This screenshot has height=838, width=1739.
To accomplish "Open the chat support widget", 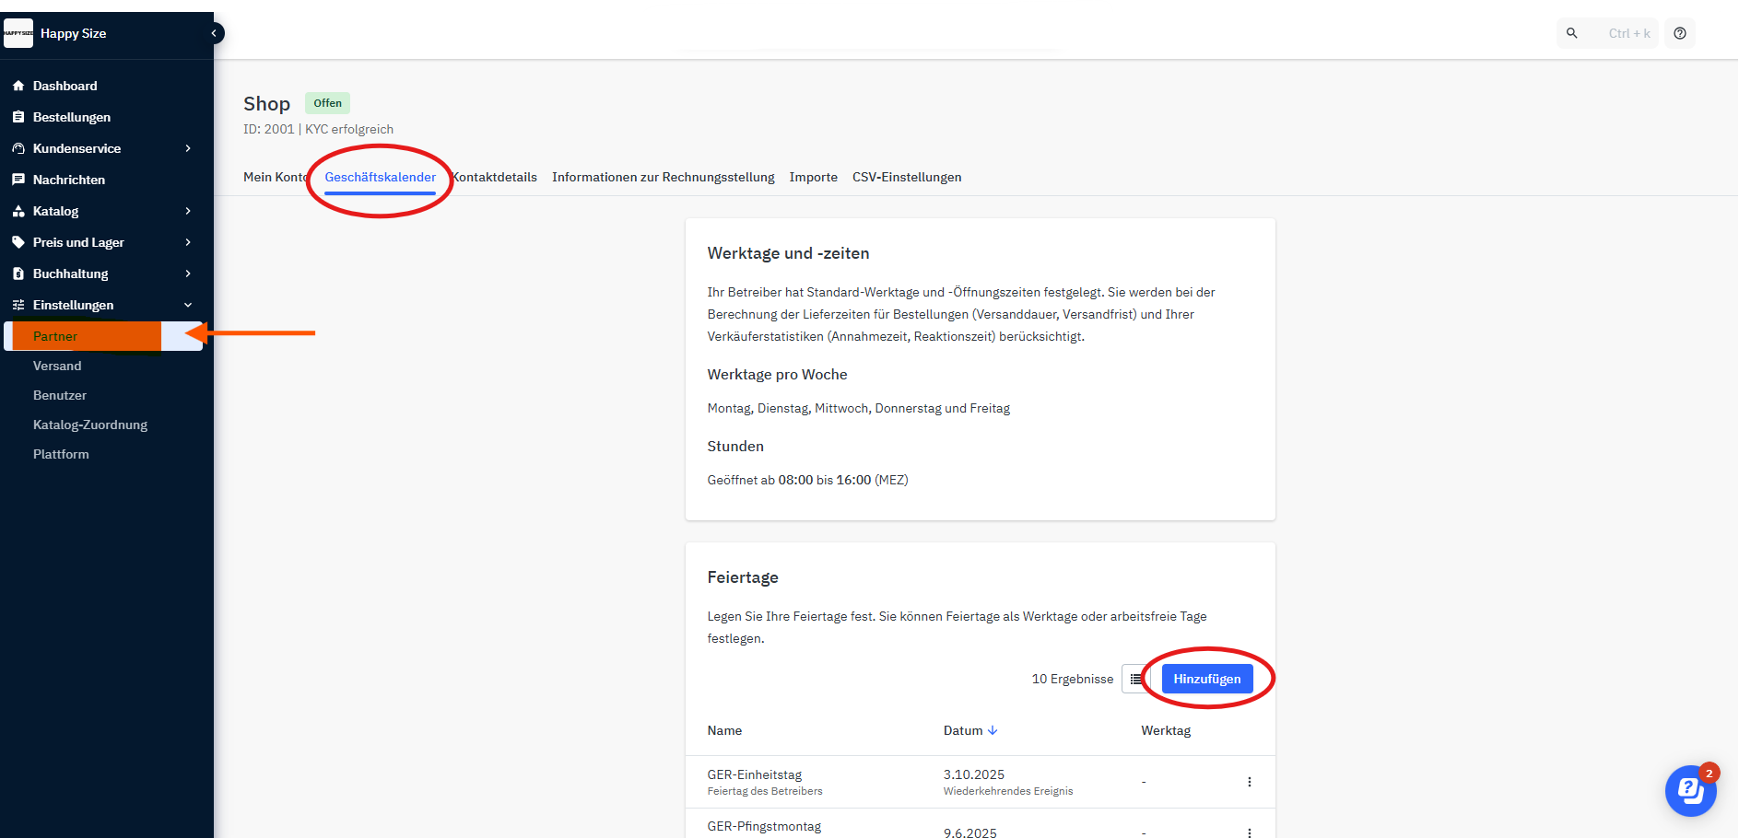I will click(x=1690, y=790).
